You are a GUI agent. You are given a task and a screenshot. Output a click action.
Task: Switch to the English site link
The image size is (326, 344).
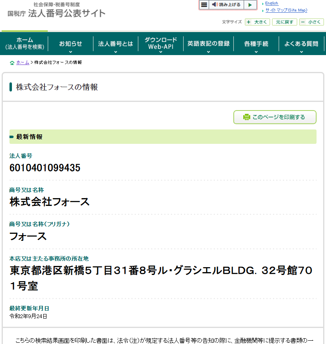pos(272,3)
